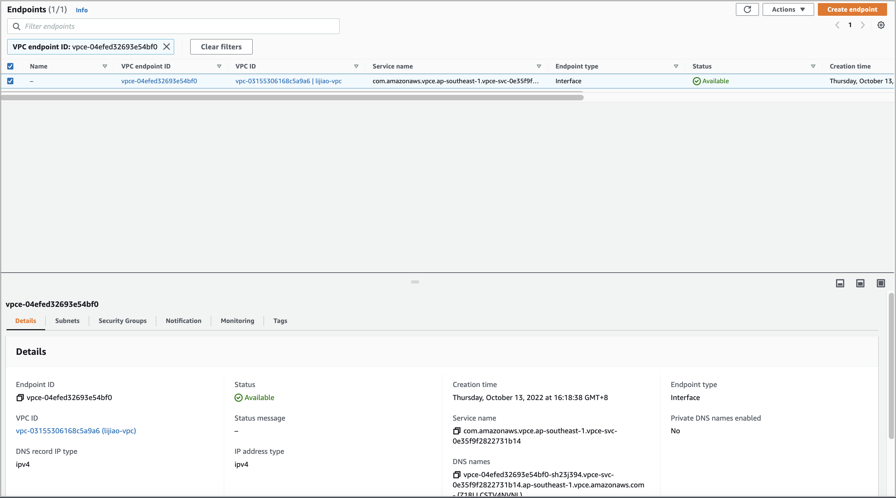Open the Notification tab
Viewport: 896px width, 498px height.
point(183,320)
